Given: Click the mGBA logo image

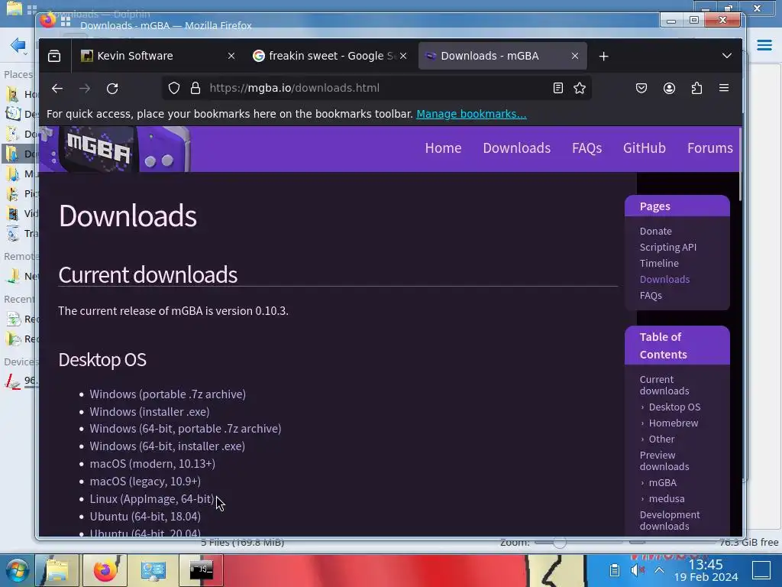Looking at the screenshot, I should click(x=116, y=149).
